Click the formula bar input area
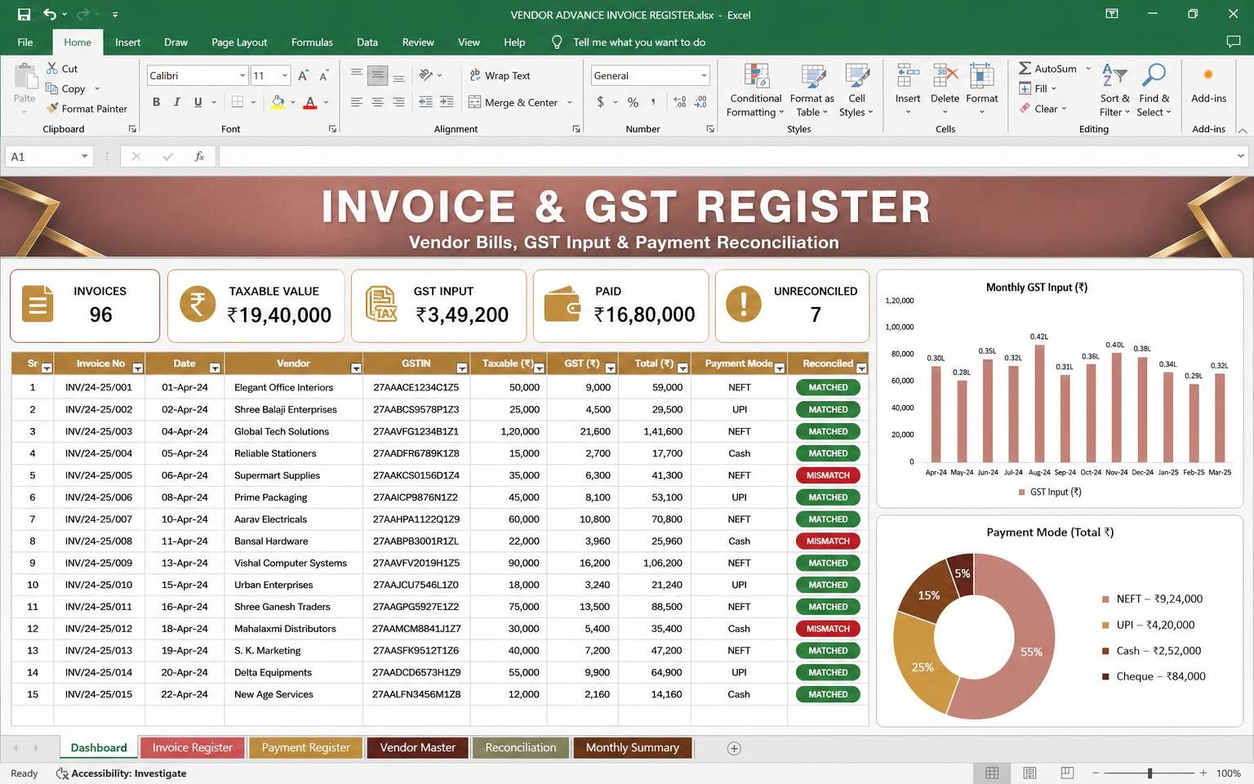The width and height of the screenshot is (1254, 784). click(727, 156)
